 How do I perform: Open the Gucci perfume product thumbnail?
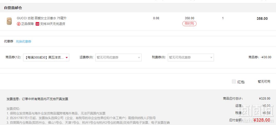tap(9, 21)
